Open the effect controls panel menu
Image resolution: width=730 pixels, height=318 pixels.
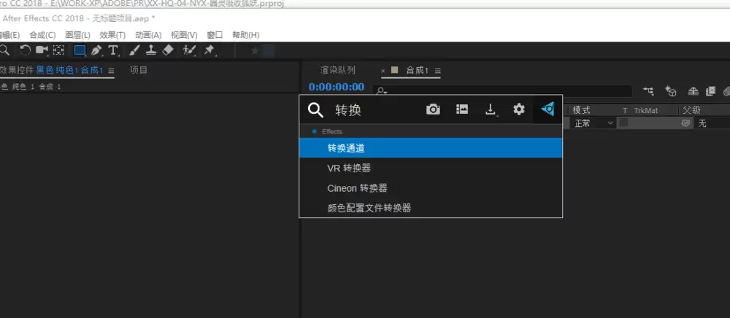coord(111,71)
